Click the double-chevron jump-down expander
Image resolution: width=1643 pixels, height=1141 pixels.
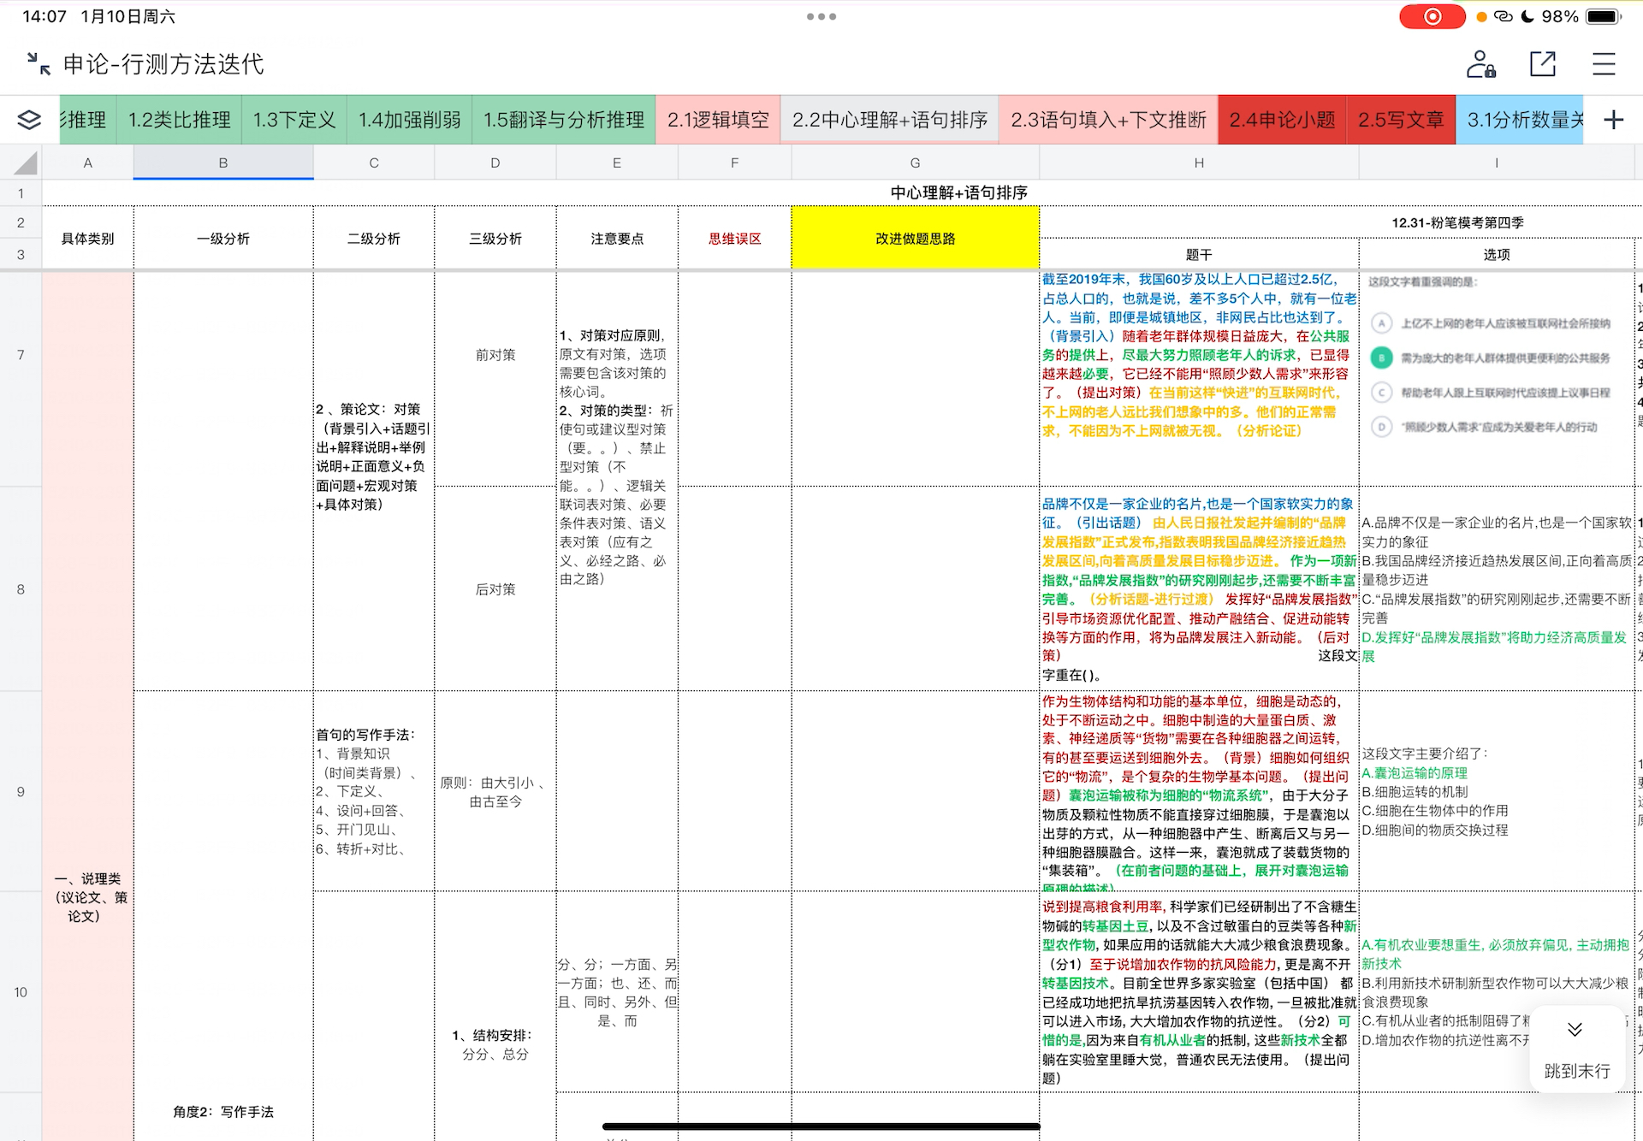pyautogui.click(x=1575, y=1029)
